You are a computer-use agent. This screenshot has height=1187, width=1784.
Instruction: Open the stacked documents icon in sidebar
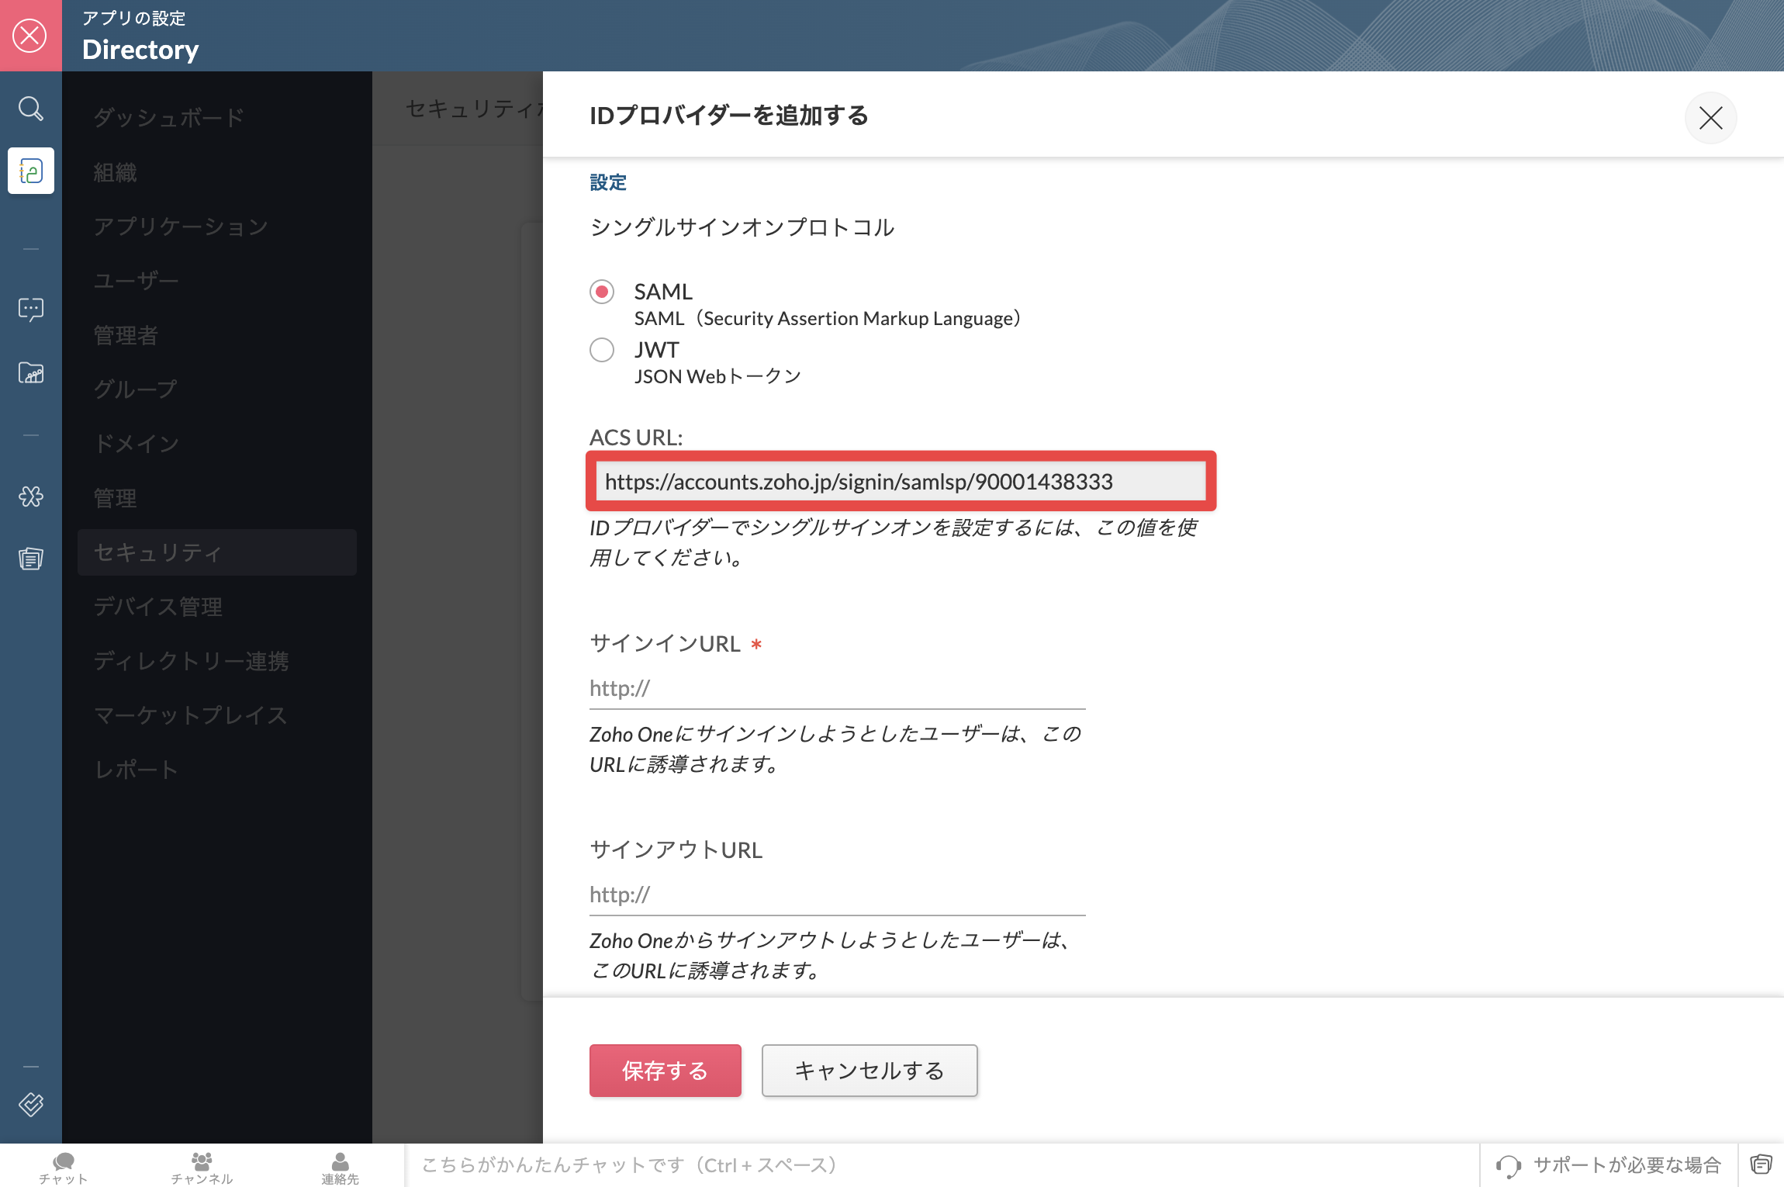coord(31,559)
